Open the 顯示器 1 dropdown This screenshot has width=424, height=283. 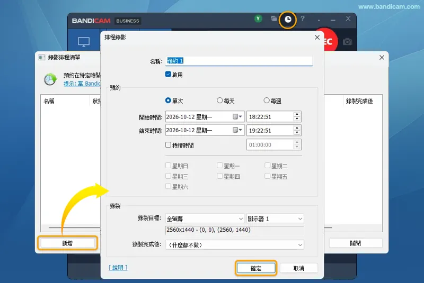(275, 218)
